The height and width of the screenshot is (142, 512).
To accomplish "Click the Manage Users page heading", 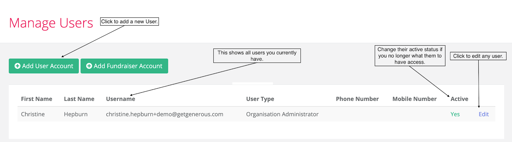I will click(51, 23).
